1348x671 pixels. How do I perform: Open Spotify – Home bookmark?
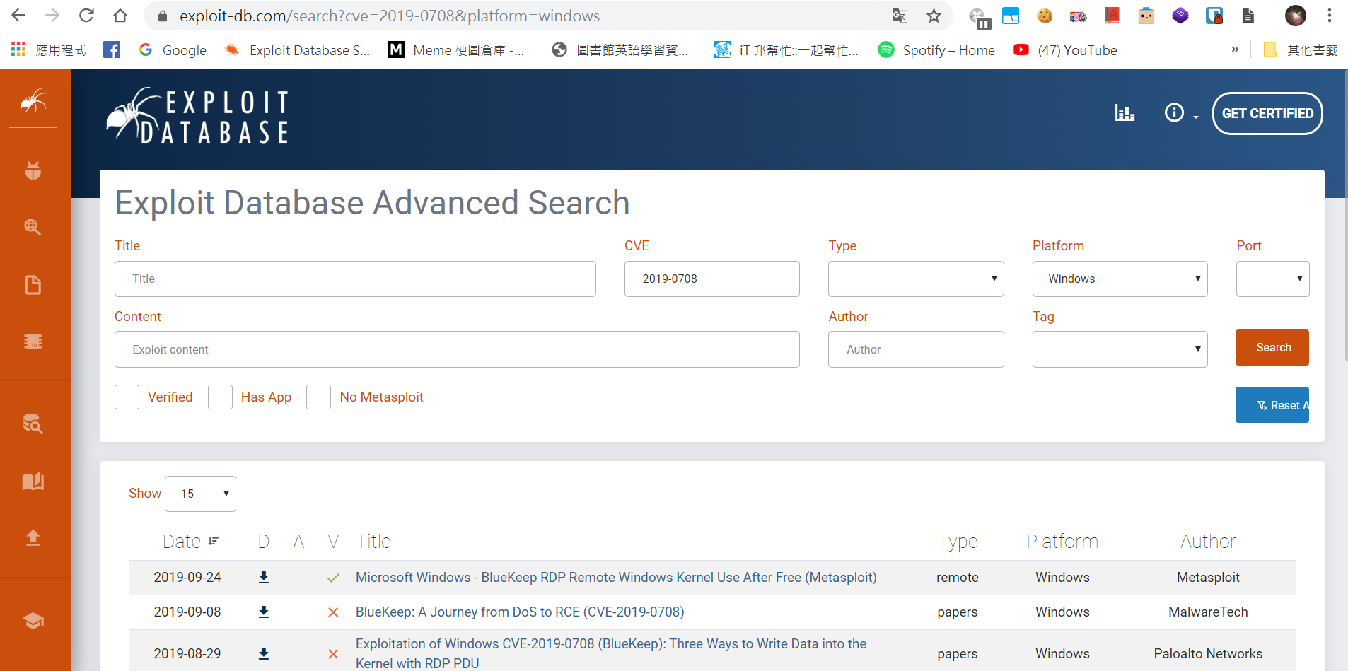click(x=936, y=49)
